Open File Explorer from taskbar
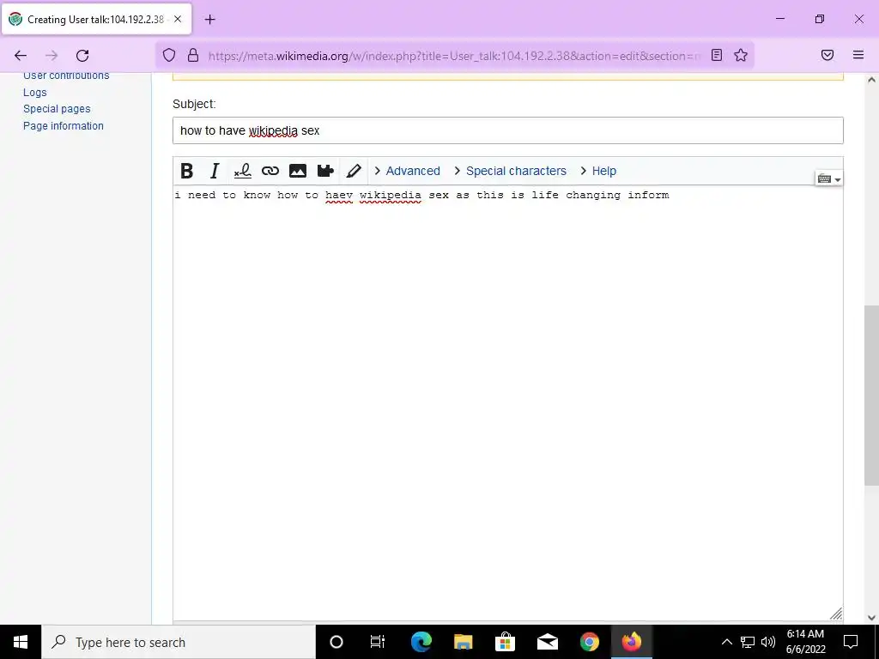The image size is (879, 659). (x=463, y=642)
